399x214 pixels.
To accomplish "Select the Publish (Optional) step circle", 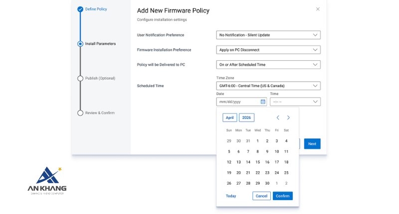I will (80, 79).
